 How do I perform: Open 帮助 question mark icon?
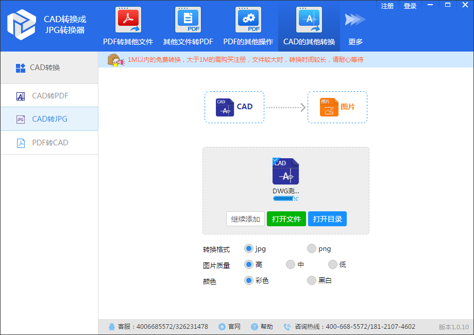tap(255, 327)
